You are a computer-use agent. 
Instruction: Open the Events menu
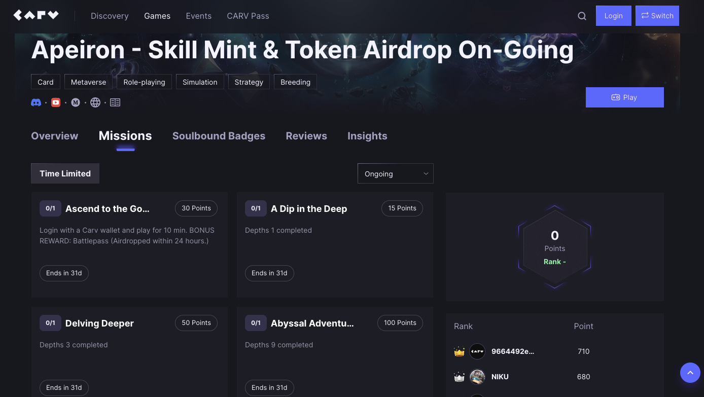coord(199,16)
